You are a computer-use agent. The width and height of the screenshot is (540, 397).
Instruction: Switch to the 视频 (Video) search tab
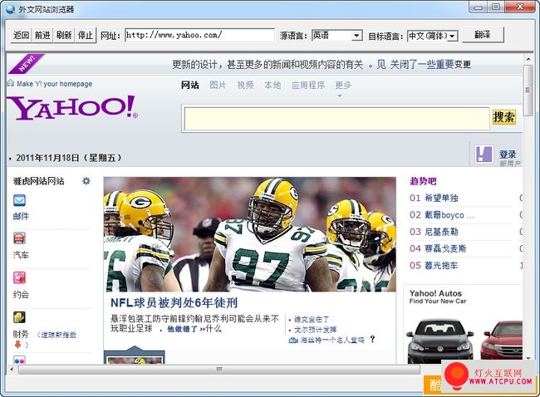tap(245, 86)
